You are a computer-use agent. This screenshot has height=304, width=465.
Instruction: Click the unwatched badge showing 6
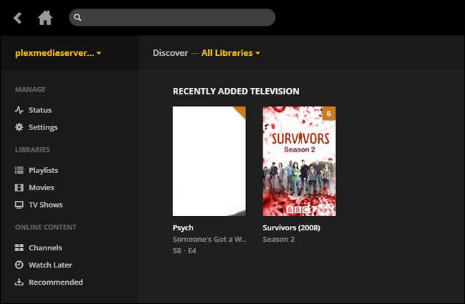coord(329,113)
